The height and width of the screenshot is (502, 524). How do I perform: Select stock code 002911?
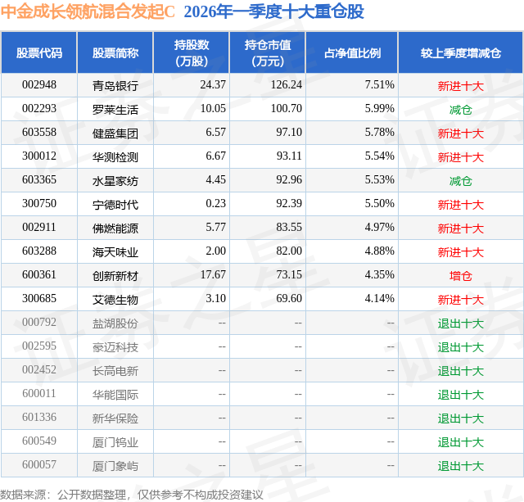point(39,228)
